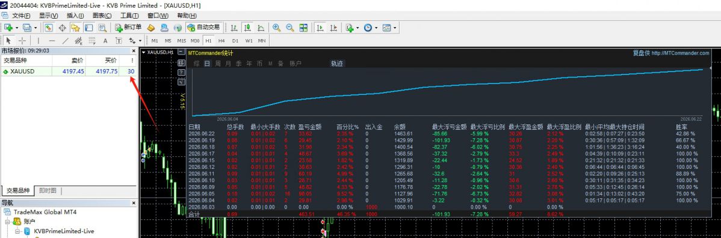Select the text label T tool
Screen dimensions: 721x238
[119, 40]
